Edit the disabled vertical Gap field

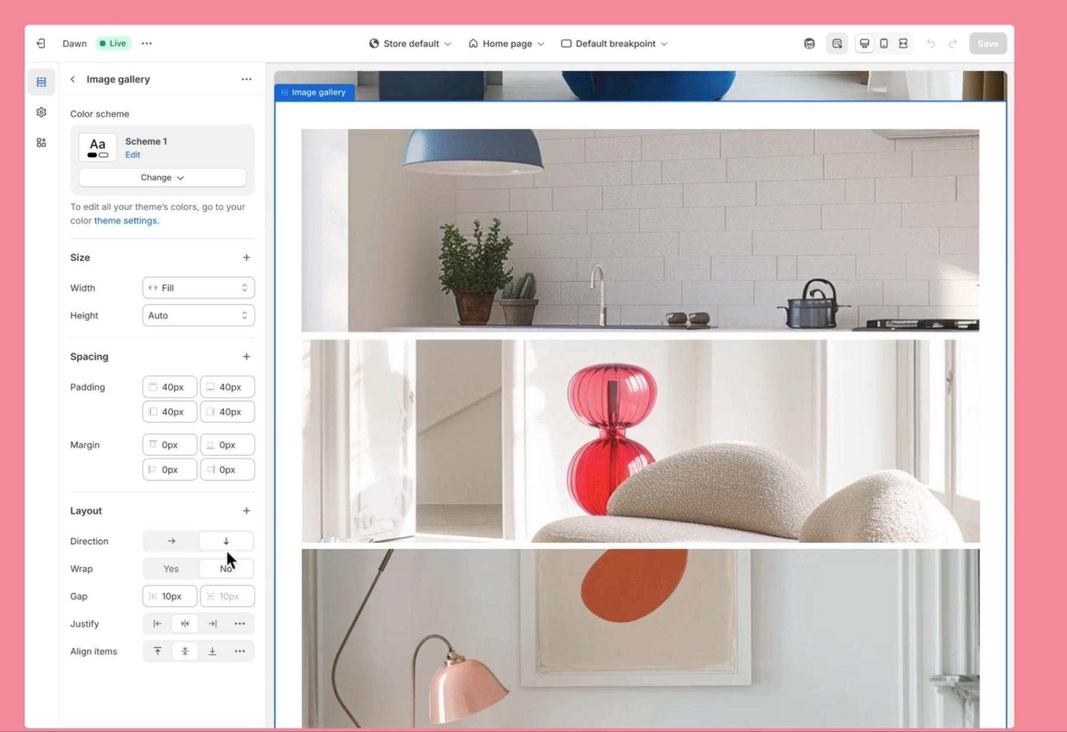[x=228, y=596]
